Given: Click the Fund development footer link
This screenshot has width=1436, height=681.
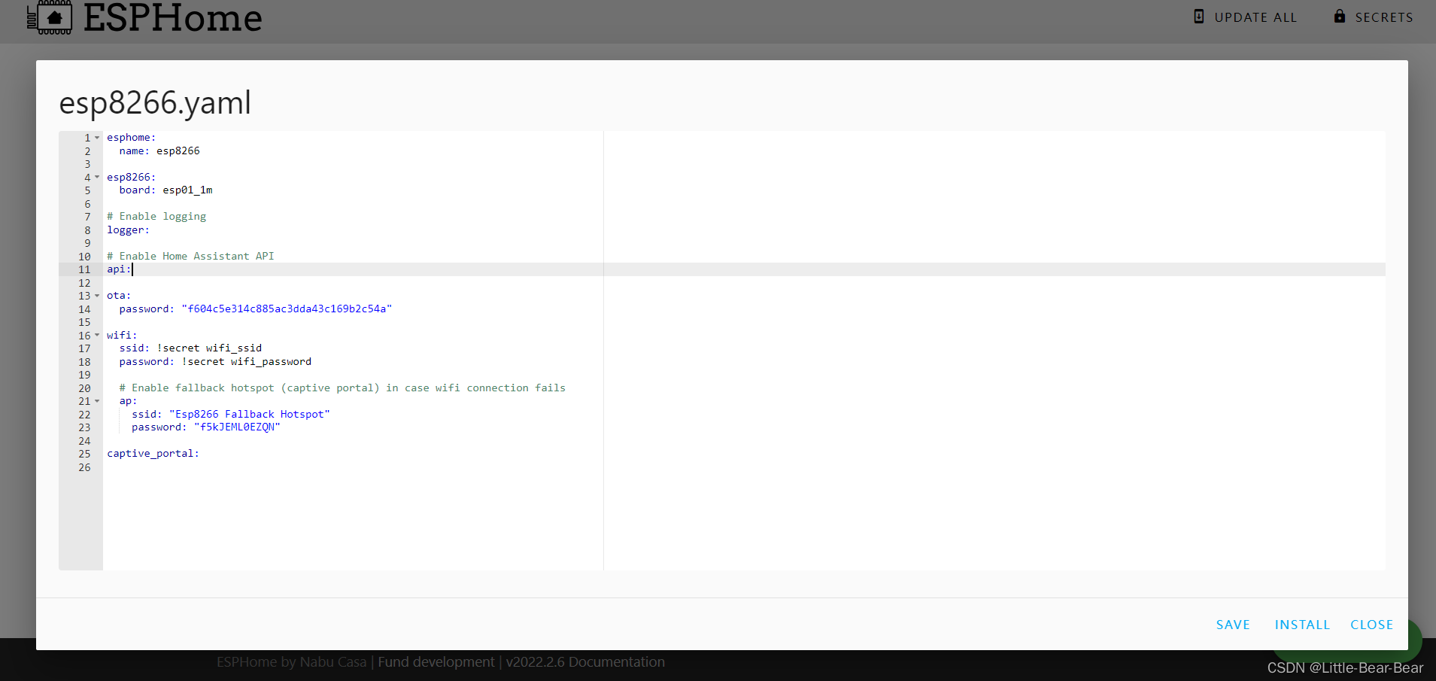Looking at the screenshot, I should coord(436,662).
